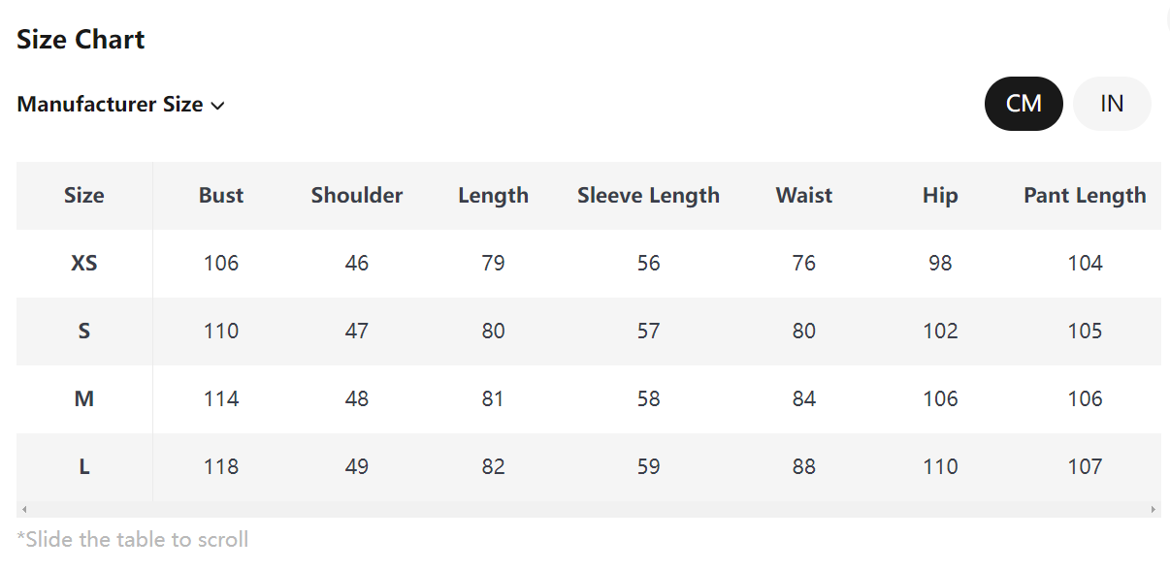1170x570 pixels.
Task: Select the XS size row label
Action: tap(84, 264)
